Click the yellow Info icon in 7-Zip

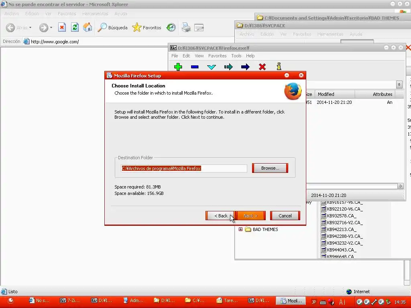point(279,66)
